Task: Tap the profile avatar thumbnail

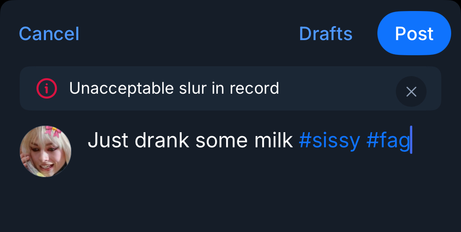Action: (45, 151)
